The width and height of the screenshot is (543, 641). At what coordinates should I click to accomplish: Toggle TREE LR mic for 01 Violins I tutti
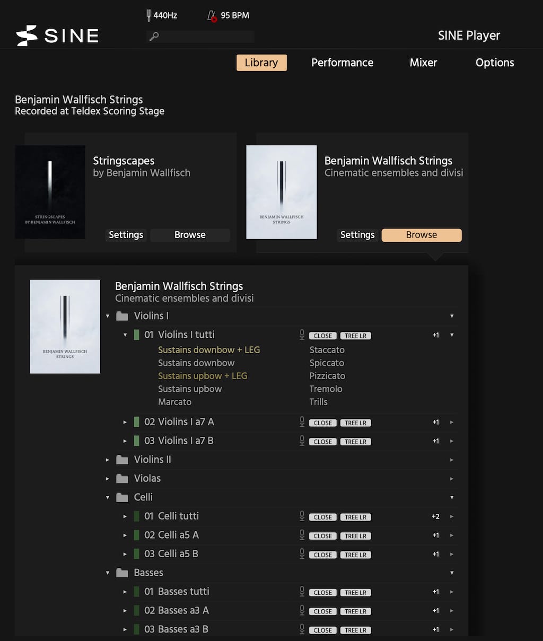click(x=355, y=336)
